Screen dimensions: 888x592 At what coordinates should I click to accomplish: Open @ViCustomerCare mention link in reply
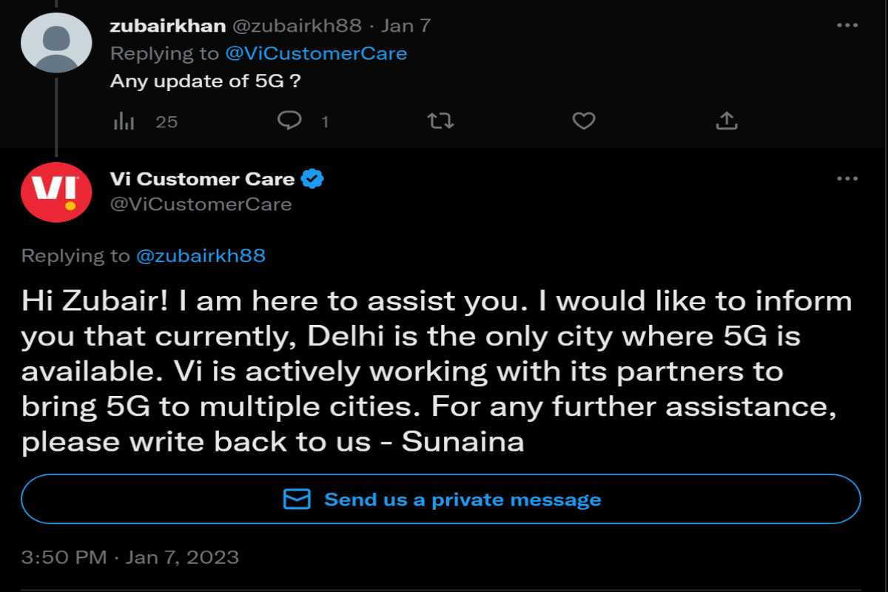(x=316, y=53)
